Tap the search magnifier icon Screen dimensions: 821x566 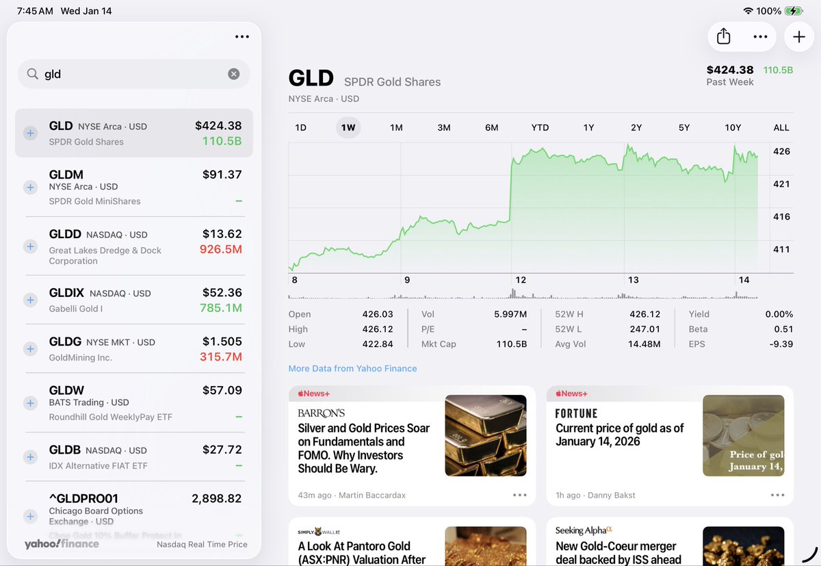click(x=32, y=74)
